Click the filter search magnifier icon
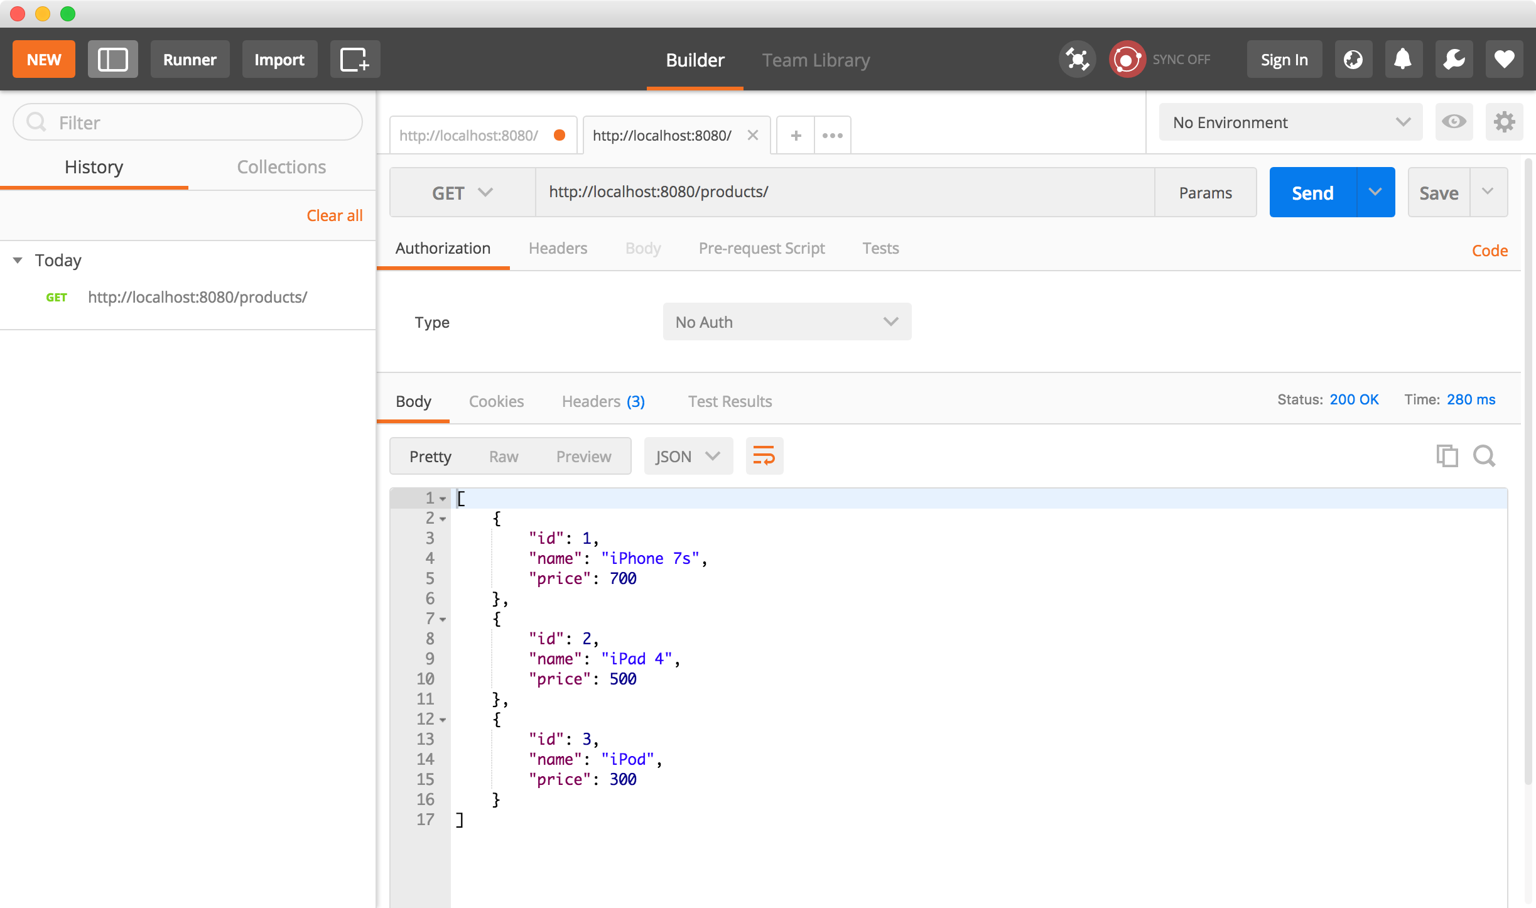The height and width of the screenshot is (908, 1536). [x=36, y=122]
